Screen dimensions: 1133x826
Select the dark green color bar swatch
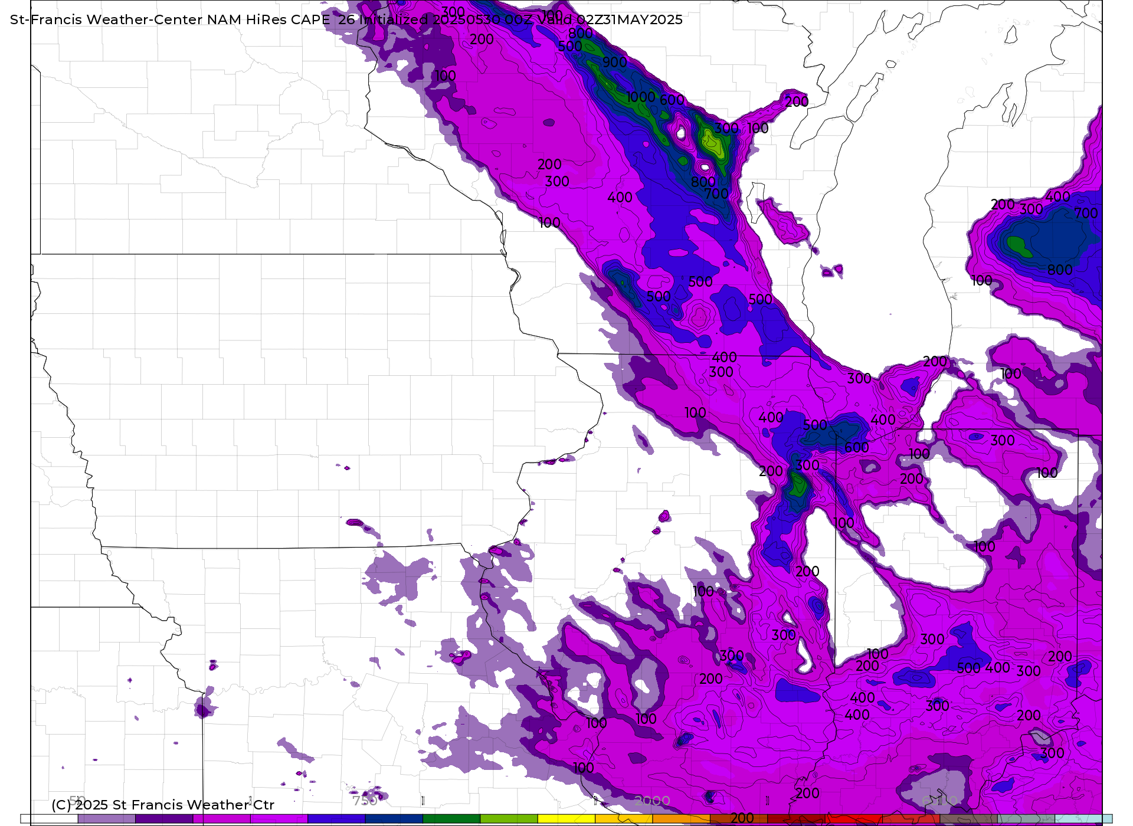(x=451, y=819)
